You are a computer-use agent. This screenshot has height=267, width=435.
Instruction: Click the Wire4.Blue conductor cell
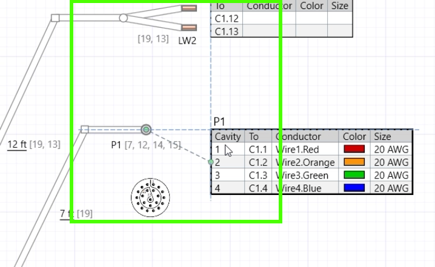click(x=305, y=188)
